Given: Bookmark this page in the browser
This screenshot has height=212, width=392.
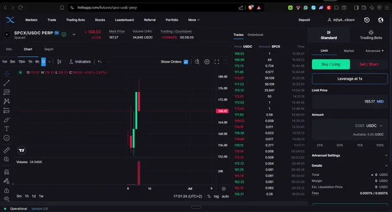Looking at the screenshot, I should (x=62, y=7).
